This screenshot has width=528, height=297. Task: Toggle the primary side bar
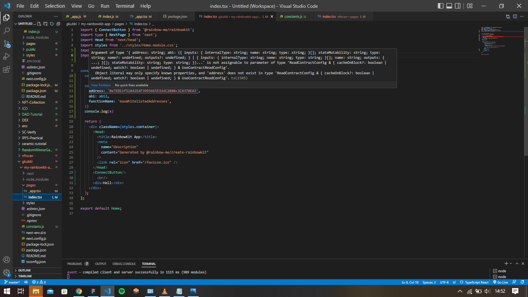click(x=441, y=6)
